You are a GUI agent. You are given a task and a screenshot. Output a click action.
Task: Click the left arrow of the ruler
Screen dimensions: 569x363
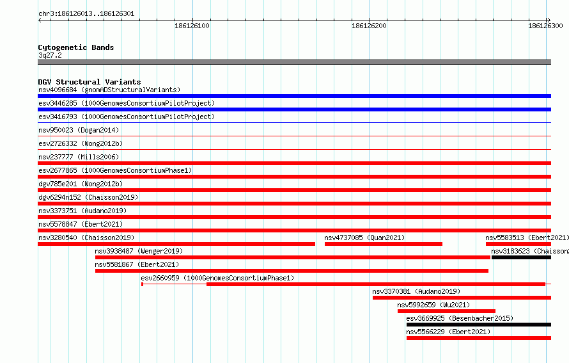40,20
